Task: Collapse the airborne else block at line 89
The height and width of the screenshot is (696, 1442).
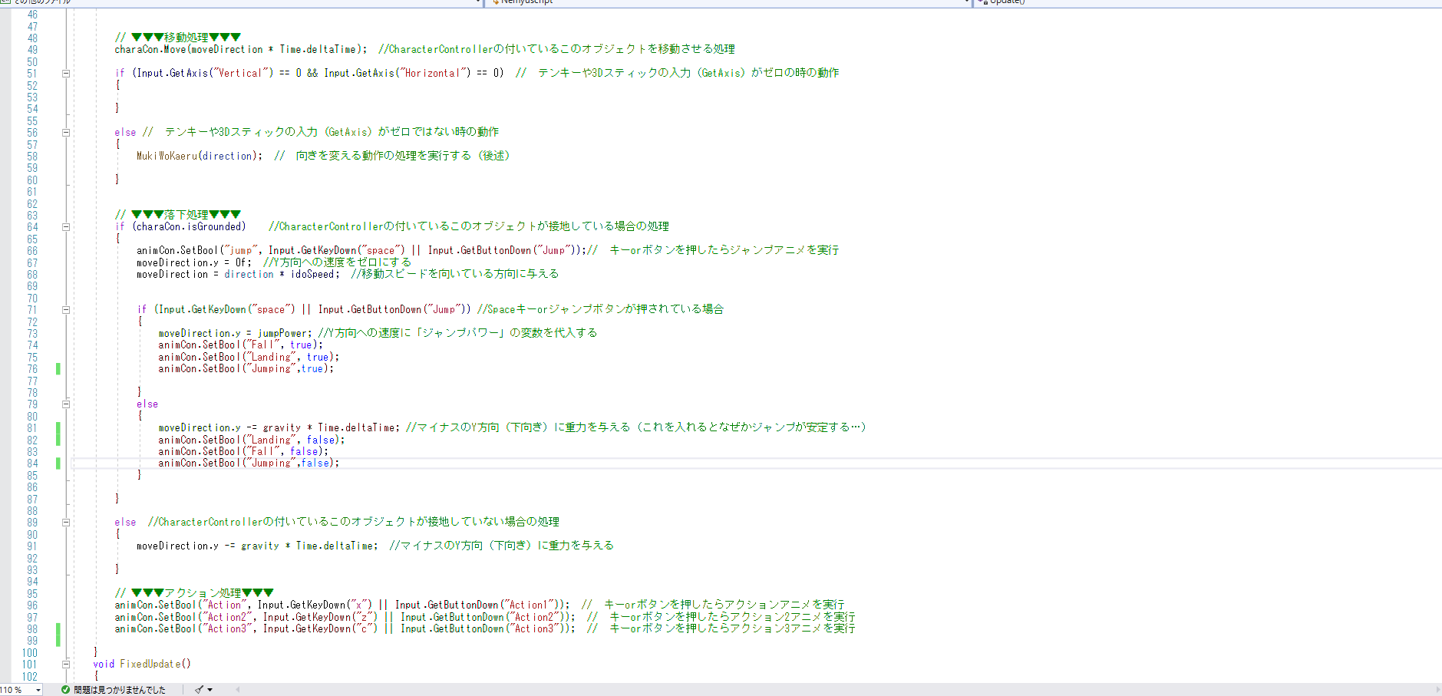Action: coord(66,522)
